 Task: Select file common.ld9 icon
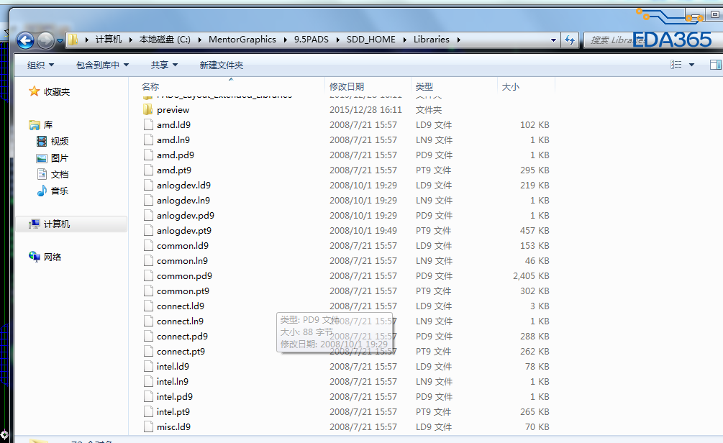148,246
